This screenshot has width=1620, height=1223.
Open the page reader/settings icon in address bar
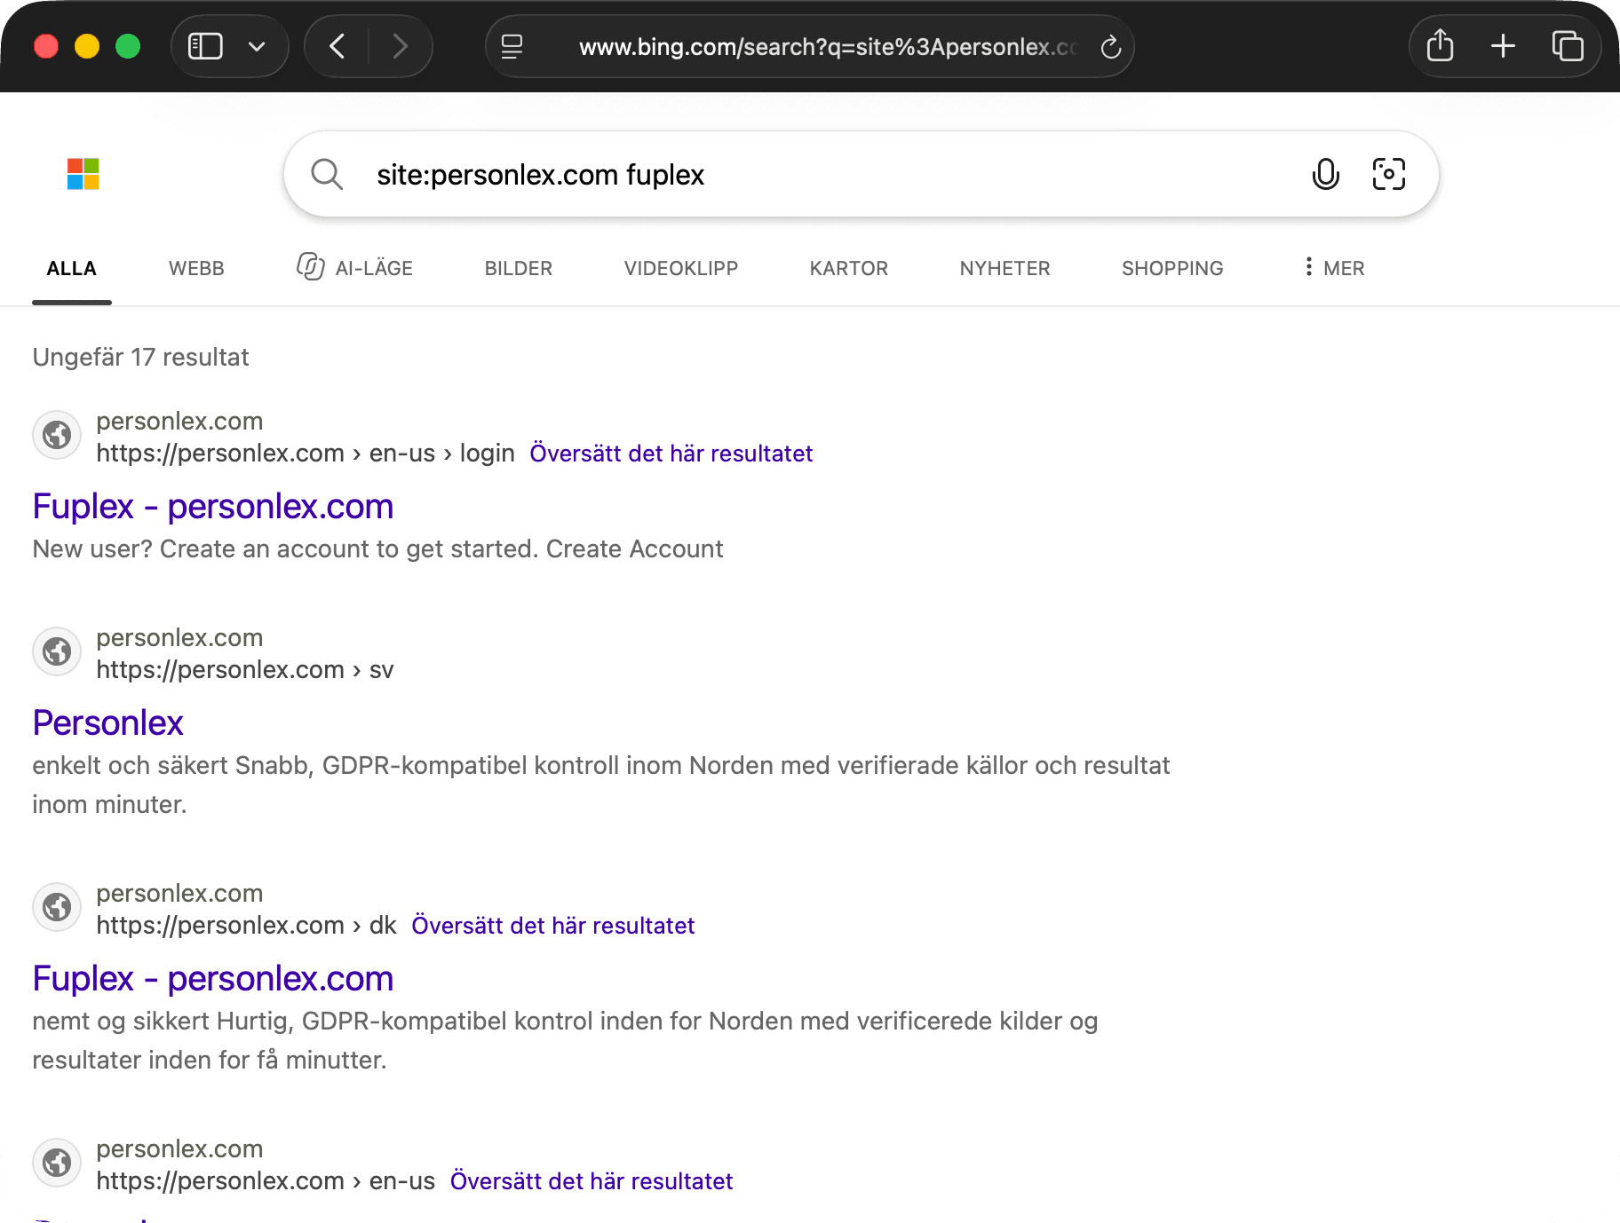512,46
